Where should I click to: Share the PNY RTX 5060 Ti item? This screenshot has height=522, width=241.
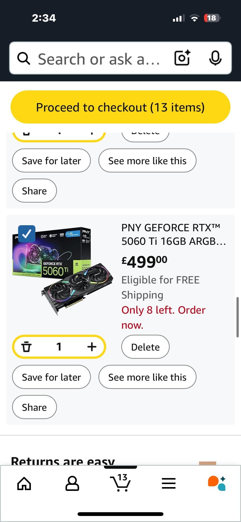pos(34,407)
